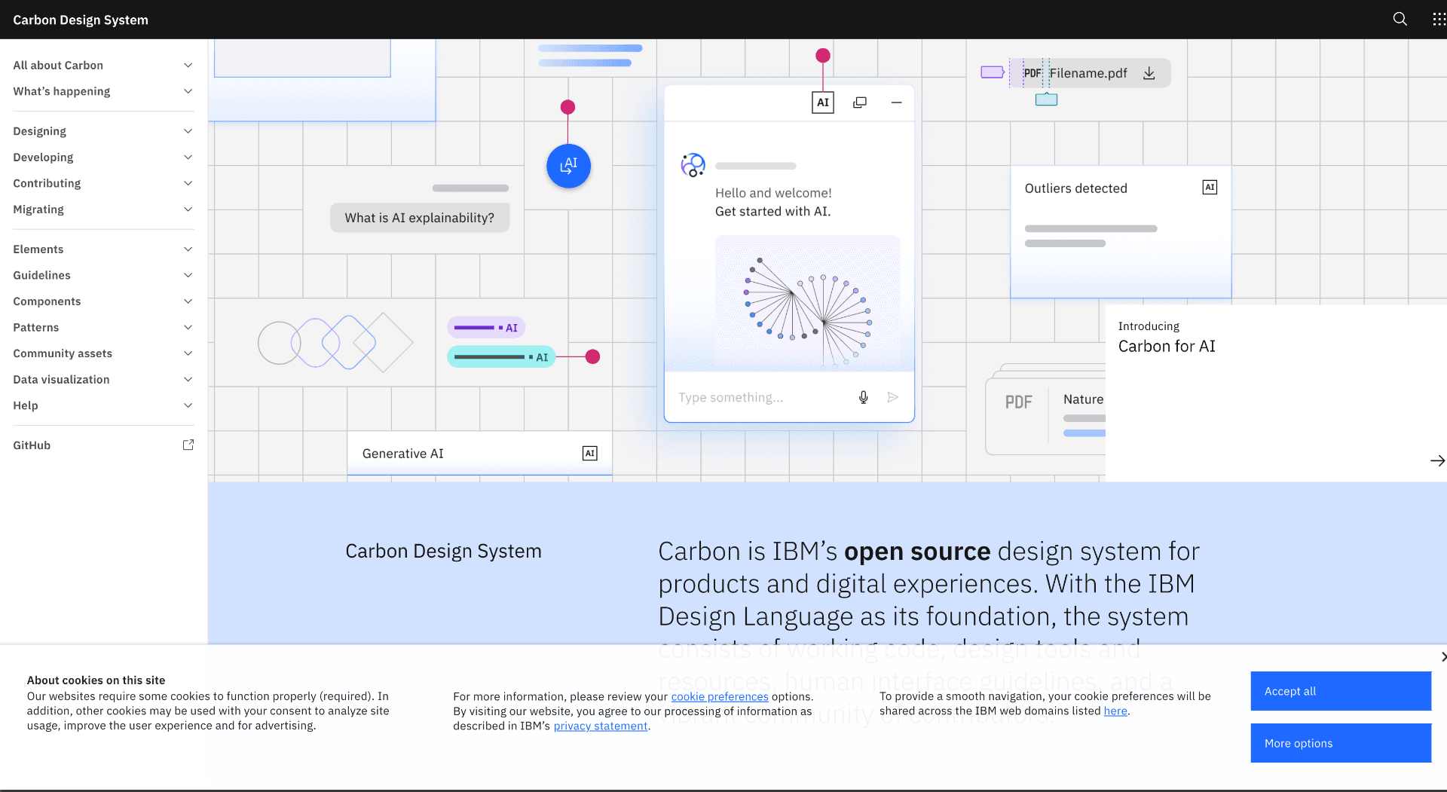1447x792 pixels.
Task: Click the send arrow in chat input
Action: [x=893, y=397]
